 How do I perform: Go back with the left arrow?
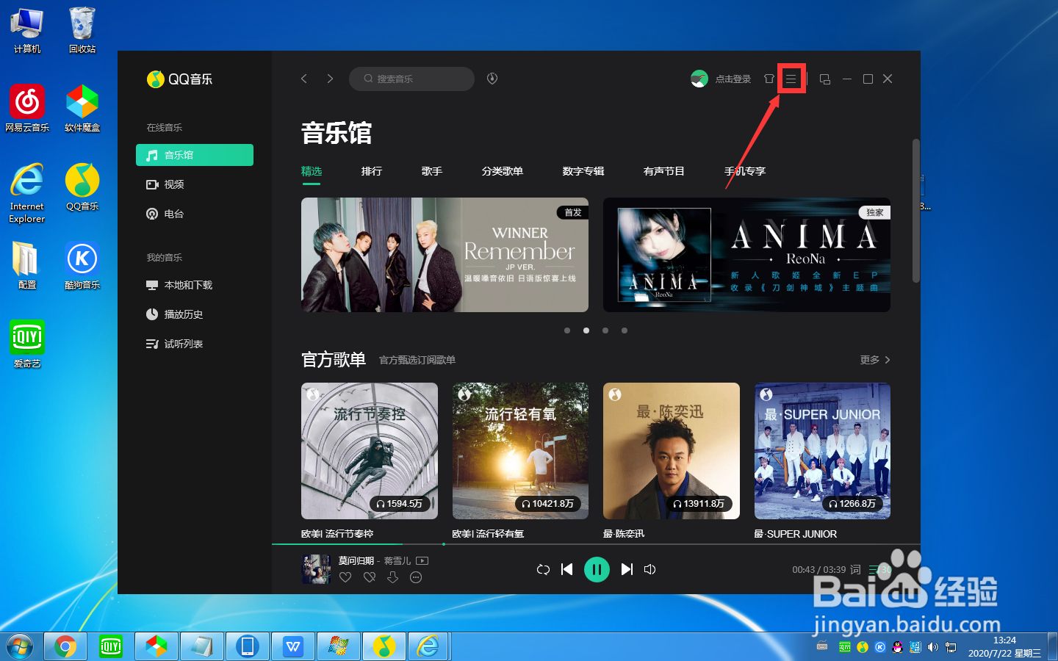coord(304,79)
